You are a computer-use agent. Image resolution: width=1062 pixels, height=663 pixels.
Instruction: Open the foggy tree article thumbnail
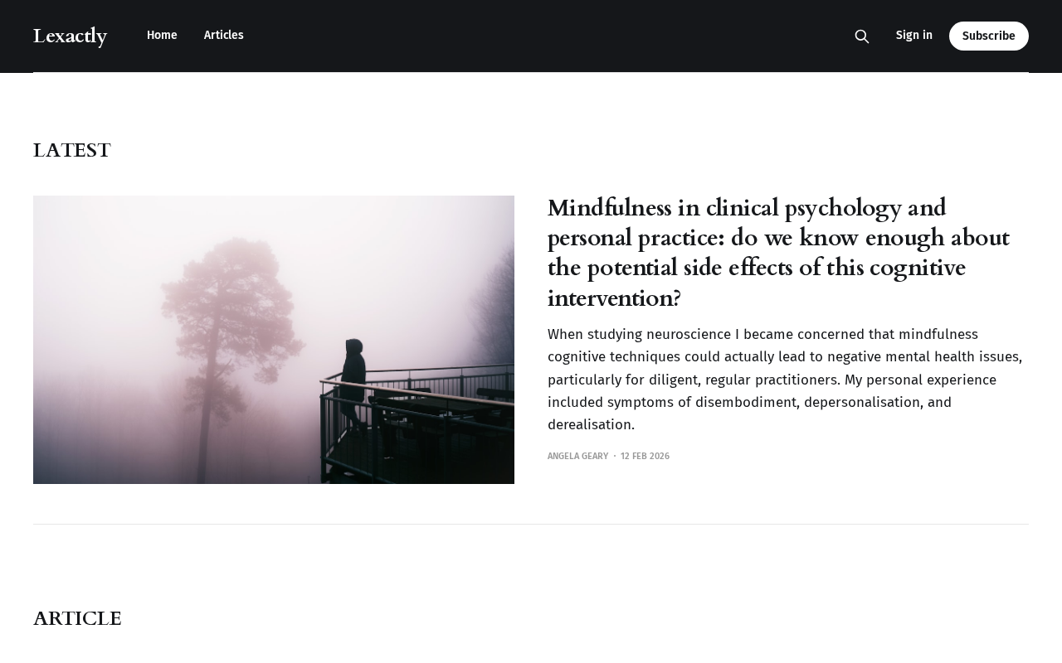point(274,340)
